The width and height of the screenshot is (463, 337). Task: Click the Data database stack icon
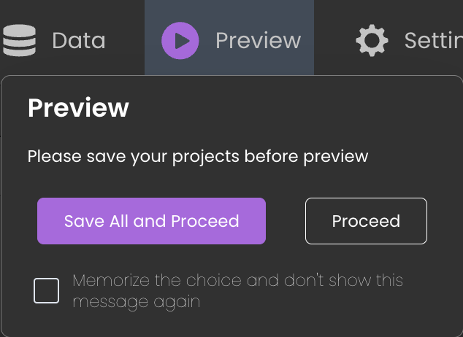(19, 40)
